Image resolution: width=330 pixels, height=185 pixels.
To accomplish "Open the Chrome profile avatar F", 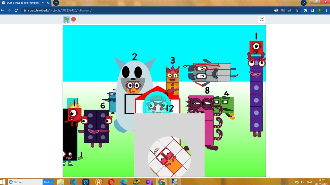I will pyautogui.click(x=319, y=10).
